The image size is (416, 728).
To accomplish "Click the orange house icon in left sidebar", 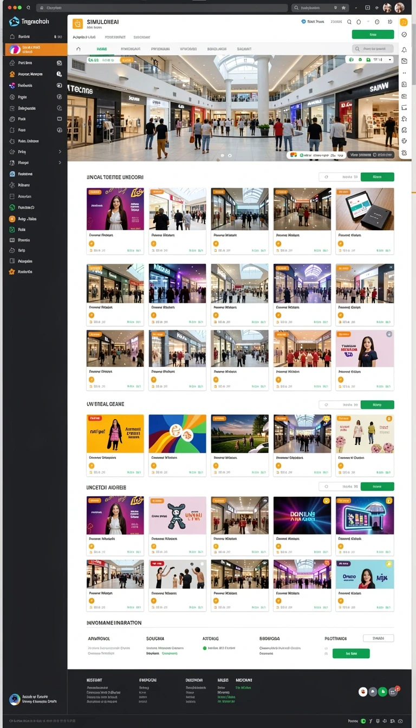I will click(x=12, y=74).
